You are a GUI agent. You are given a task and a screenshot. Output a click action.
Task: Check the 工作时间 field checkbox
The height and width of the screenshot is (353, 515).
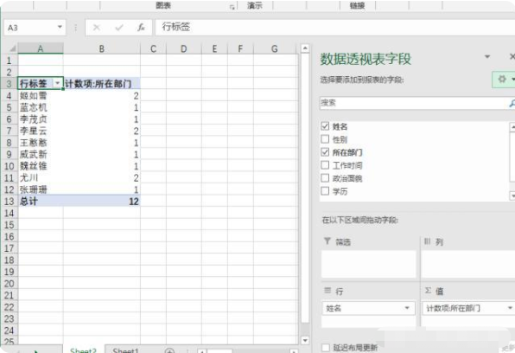click(x=325, y=165)
